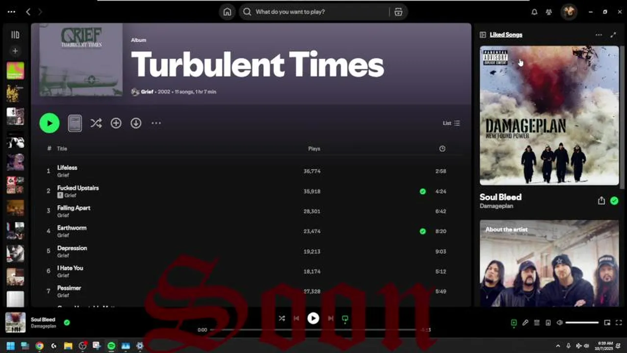Expand Now Playing view with arrows icon
This screenshot has width=627, height=353.
613,35
